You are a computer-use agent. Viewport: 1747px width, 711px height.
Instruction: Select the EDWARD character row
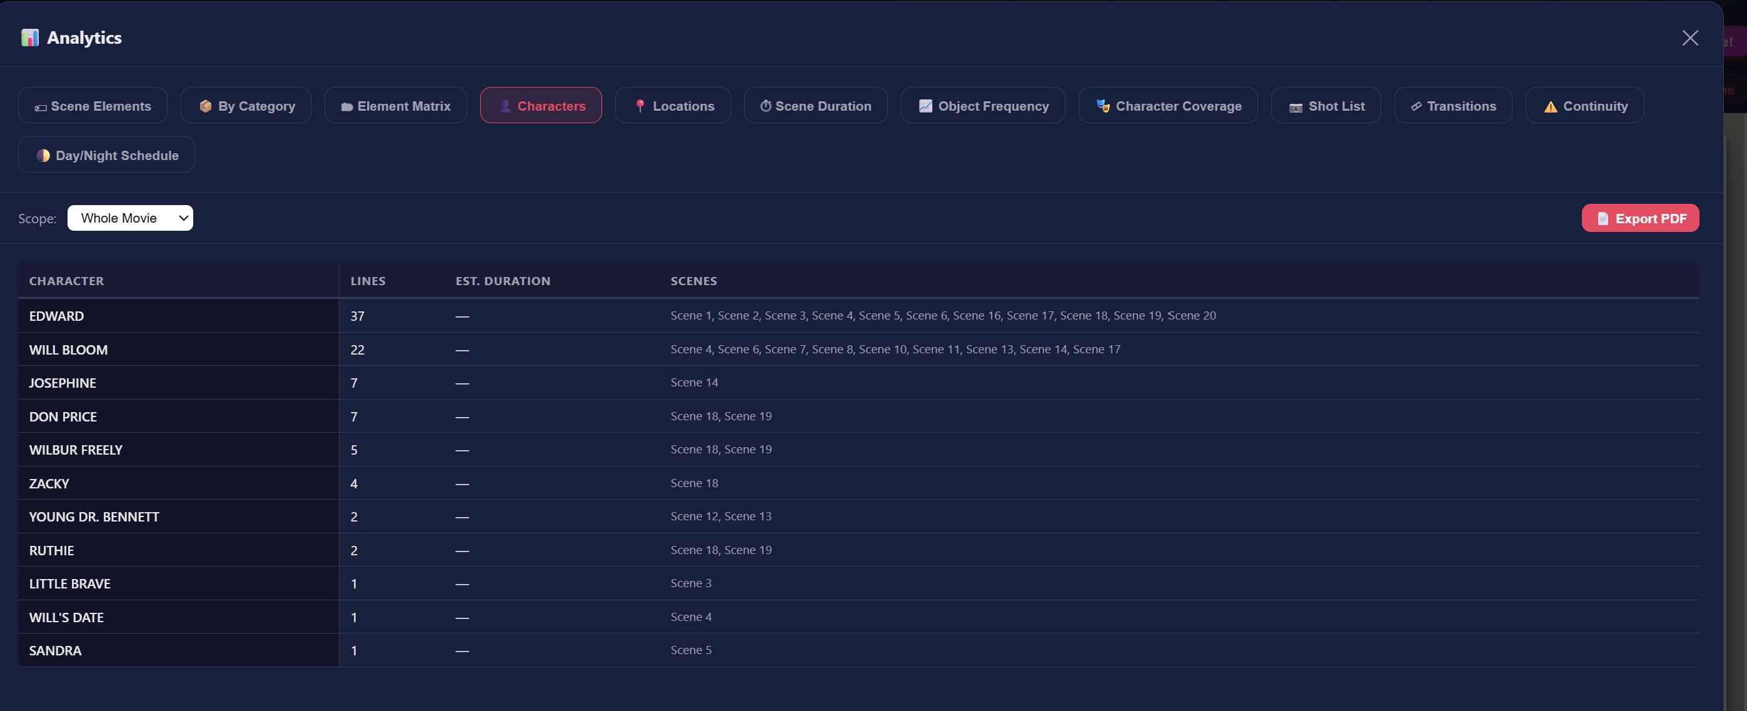click(858, 315)
